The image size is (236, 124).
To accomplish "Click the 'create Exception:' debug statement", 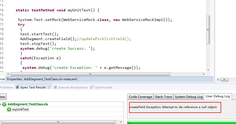I will click(x=81, y=68).
